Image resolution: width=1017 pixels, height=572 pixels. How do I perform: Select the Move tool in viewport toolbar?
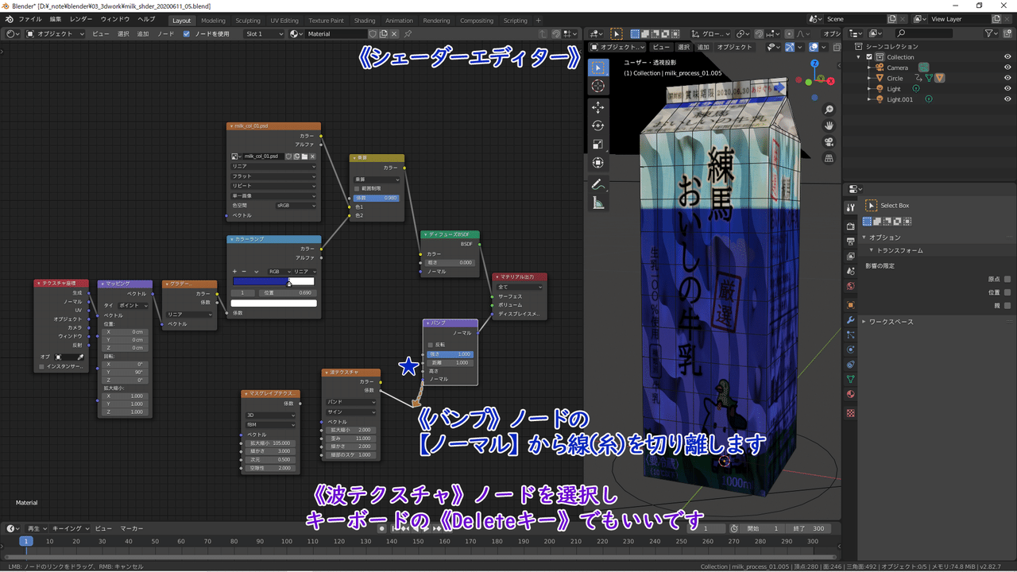point(598,107)
